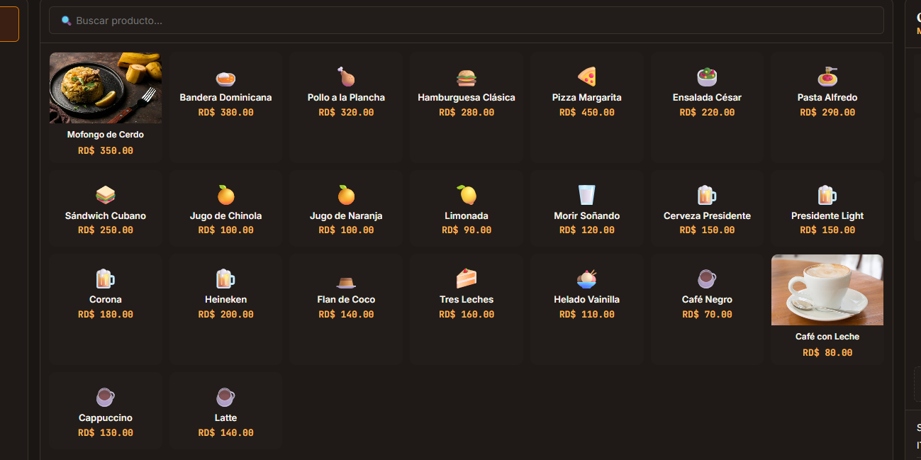Tap the RD$ 90.00 price under Limonada
Viewport: 921px width, 460px height.
[467, 230]
